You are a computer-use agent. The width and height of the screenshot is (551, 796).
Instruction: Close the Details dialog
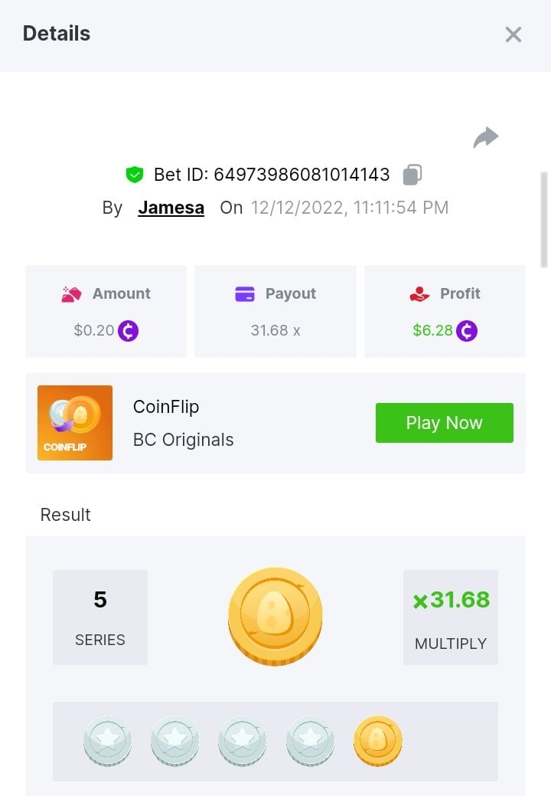[513, 34]
